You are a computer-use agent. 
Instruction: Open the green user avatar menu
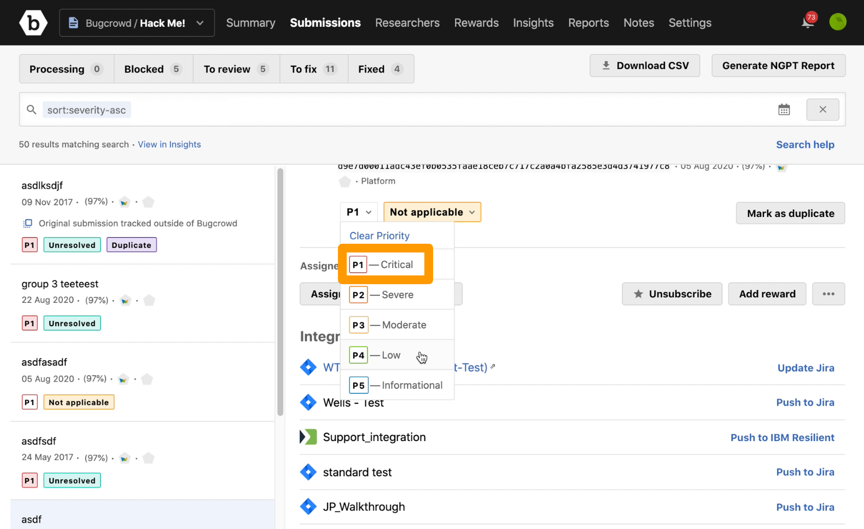point(838,22)
